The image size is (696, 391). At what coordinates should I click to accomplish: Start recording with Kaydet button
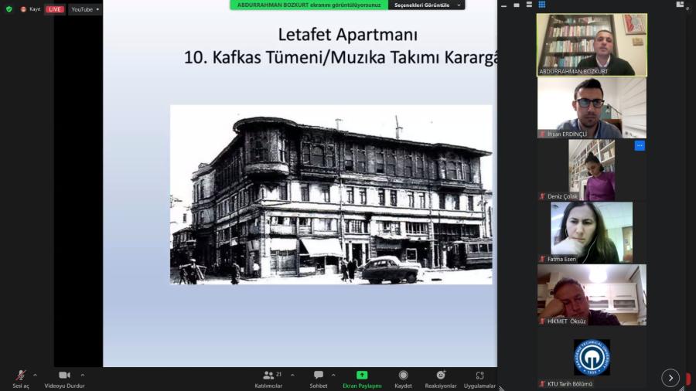pyautogui.click(x=403, y=379)
